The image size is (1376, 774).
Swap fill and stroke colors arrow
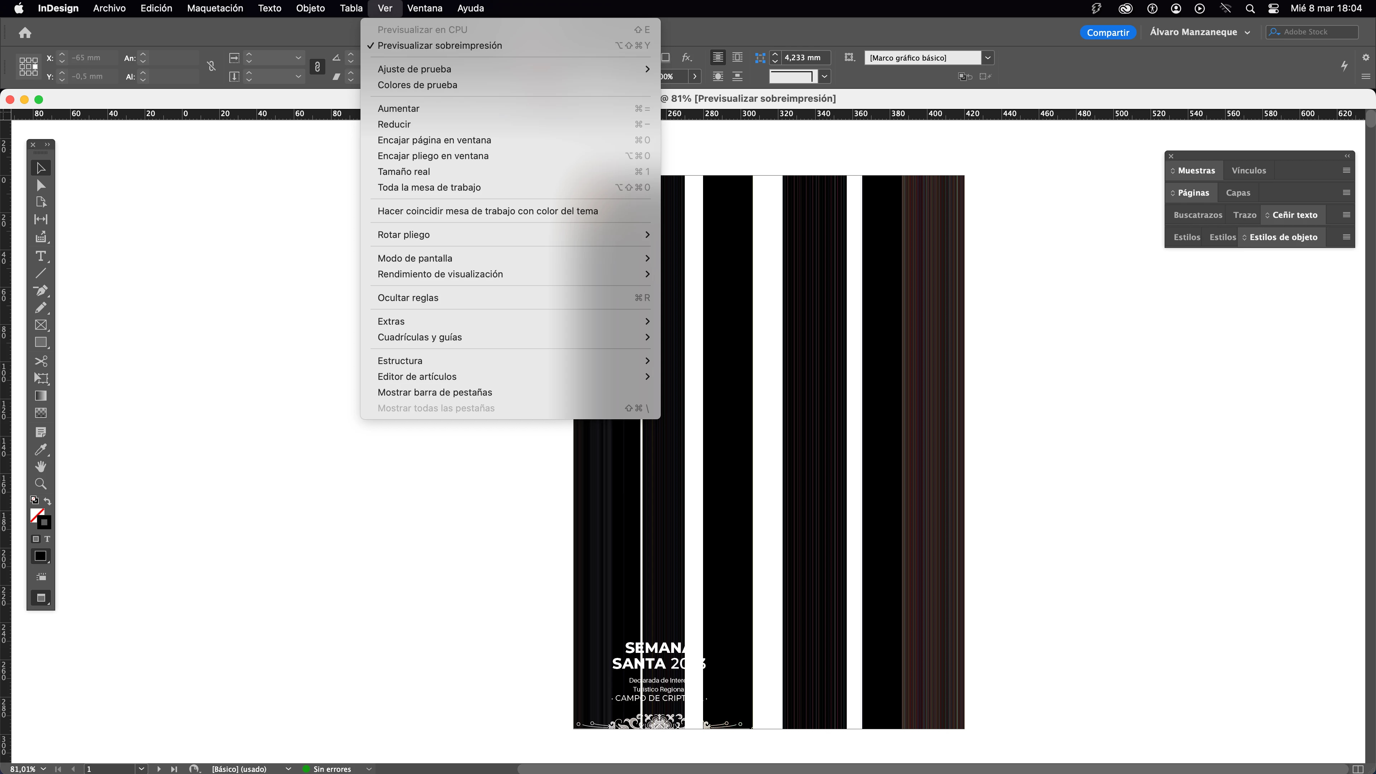48,501
